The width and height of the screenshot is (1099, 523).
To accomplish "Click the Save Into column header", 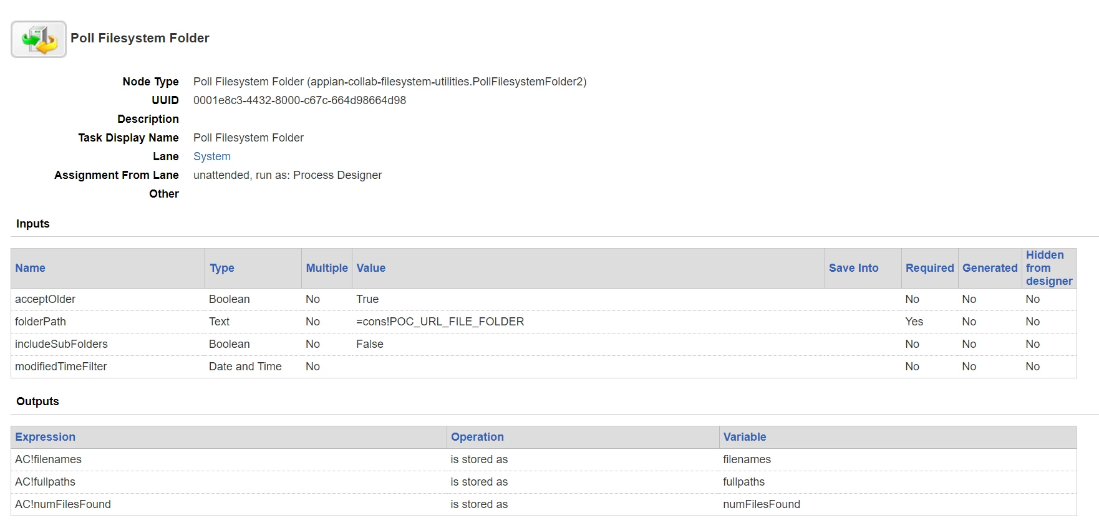I will (x=854, y=268).
